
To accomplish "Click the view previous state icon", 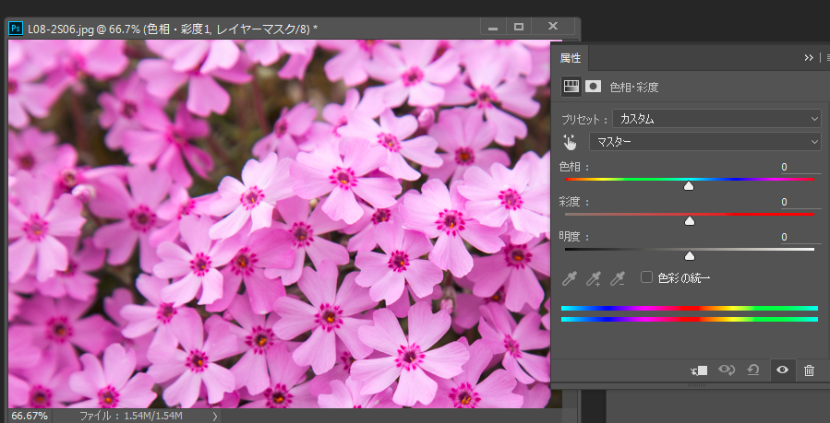I will (727, 370).
